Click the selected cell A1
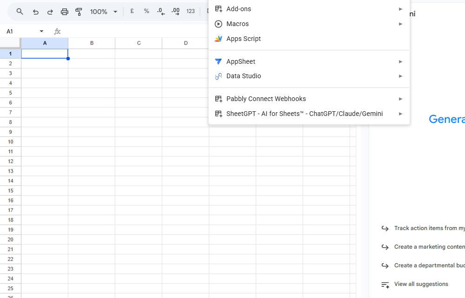465x298 pixels. [x=45, y=54]
